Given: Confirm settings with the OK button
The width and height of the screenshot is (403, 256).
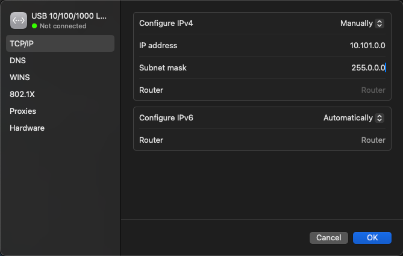Looking at the screenshot, I should [372, 238].
